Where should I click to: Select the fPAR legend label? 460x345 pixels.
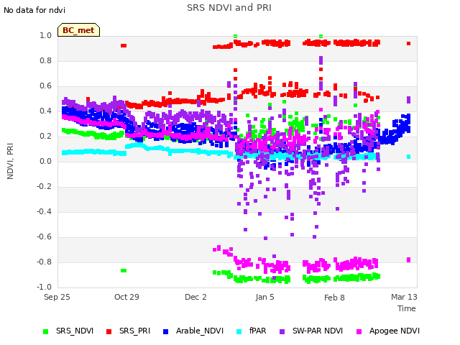[258, 331]
